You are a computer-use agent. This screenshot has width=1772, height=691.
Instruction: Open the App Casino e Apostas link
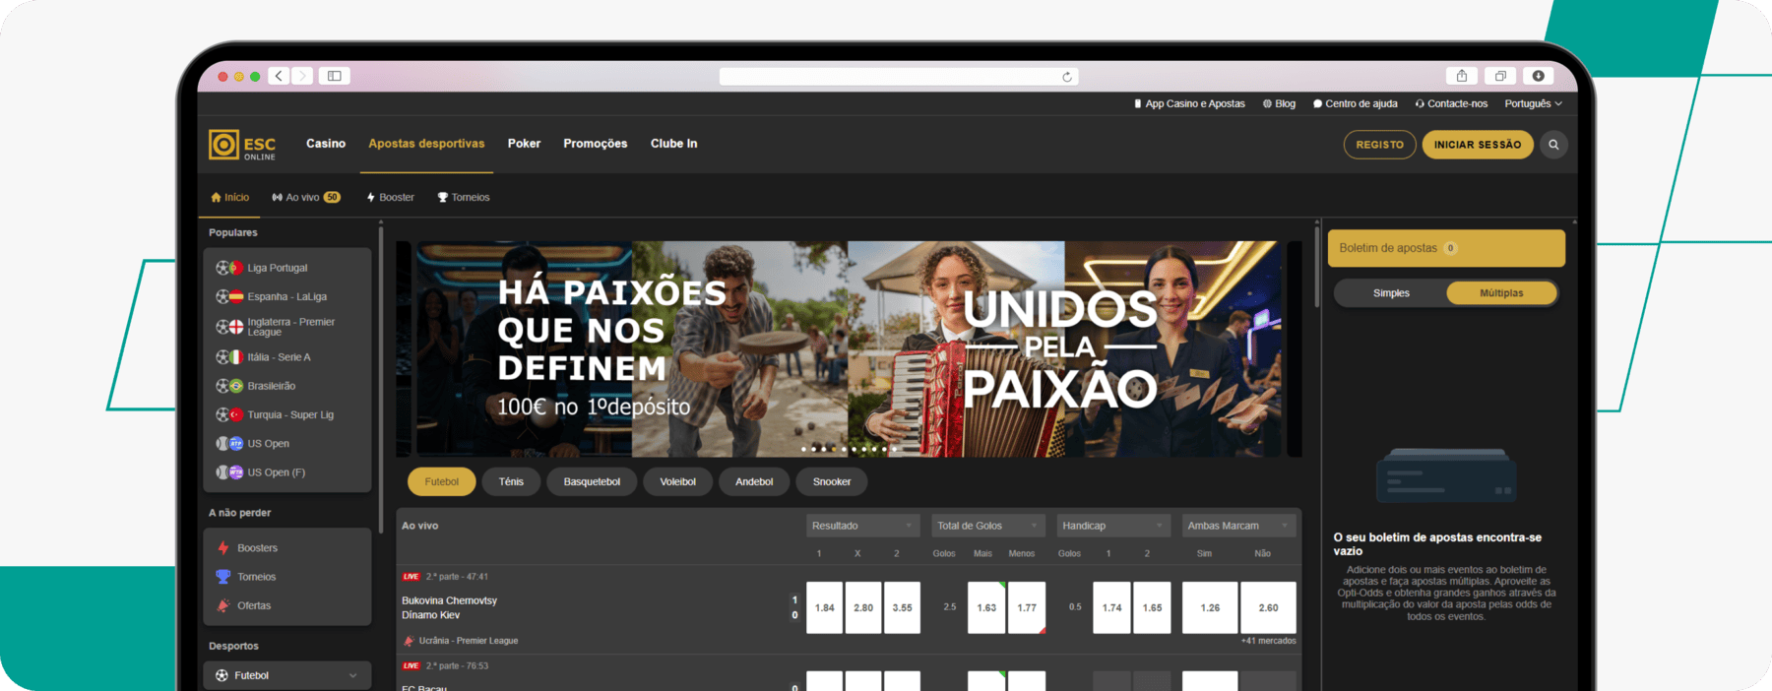pos(1189,103)
